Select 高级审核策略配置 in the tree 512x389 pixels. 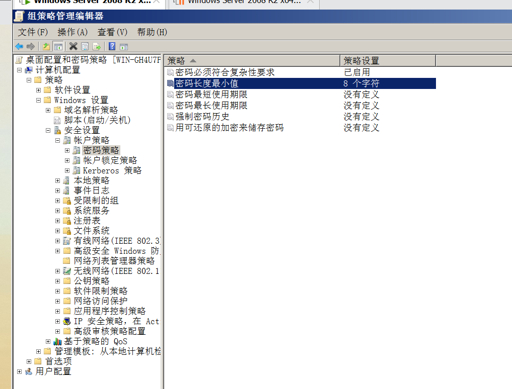(110, 331)
